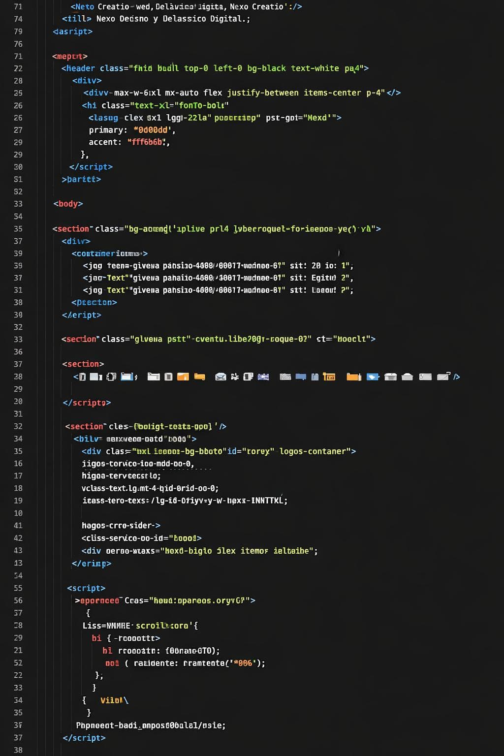Image resolution: width=504 pixels, height=756 pixels.
Task: Click the '<container' tag line
Action: click(x=110, y=253)
